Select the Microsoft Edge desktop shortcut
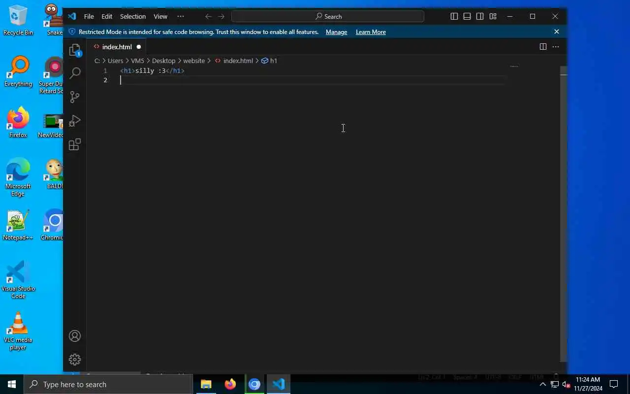This screenshot has width=630, height=394. pos(18,177)
